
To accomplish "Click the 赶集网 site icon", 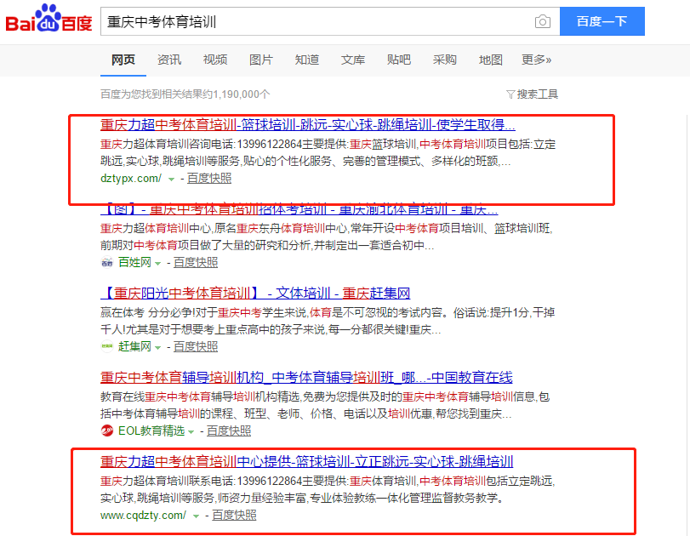I will (107, 347).
